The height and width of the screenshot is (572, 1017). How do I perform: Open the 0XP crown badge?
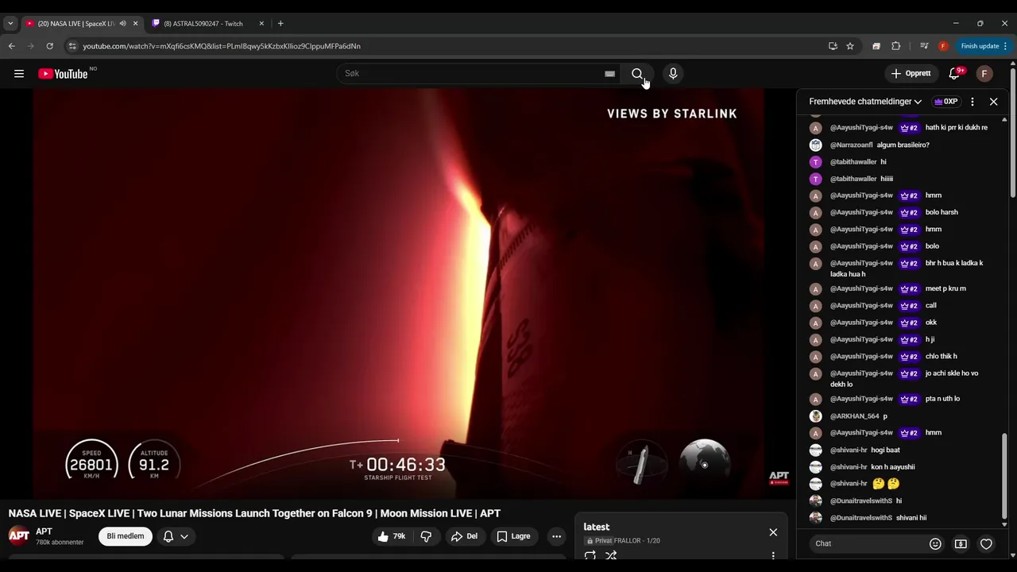945,102
